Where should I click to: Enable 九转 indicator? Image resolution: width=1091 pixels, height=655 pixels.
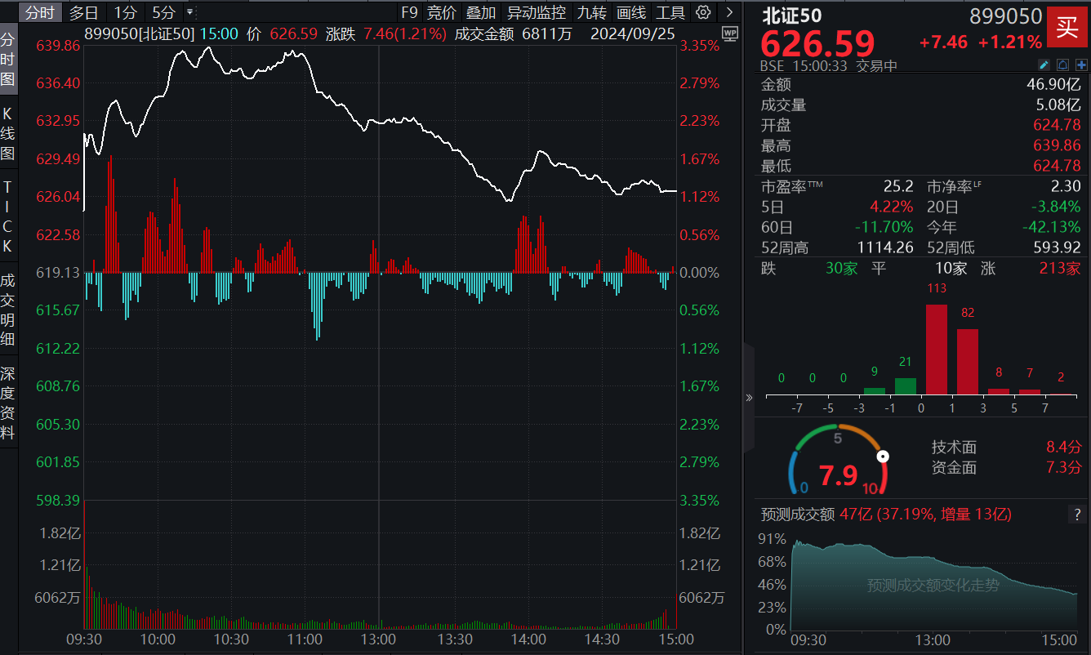coord(591,12)
